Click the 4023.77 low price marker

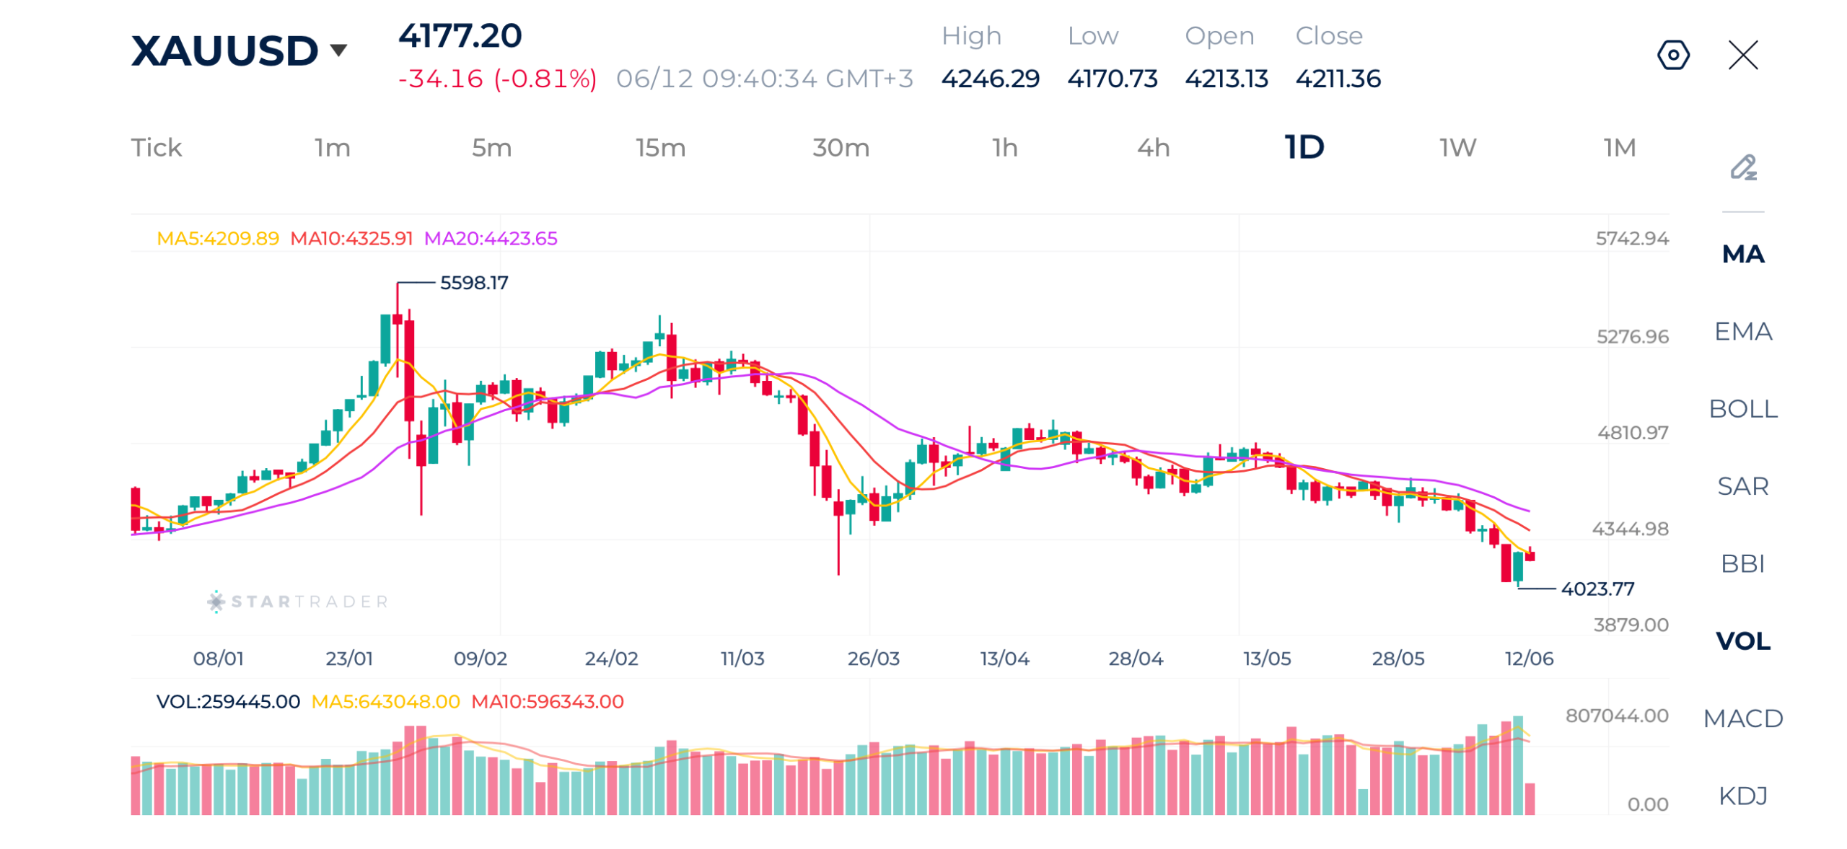pos(1597,589)
